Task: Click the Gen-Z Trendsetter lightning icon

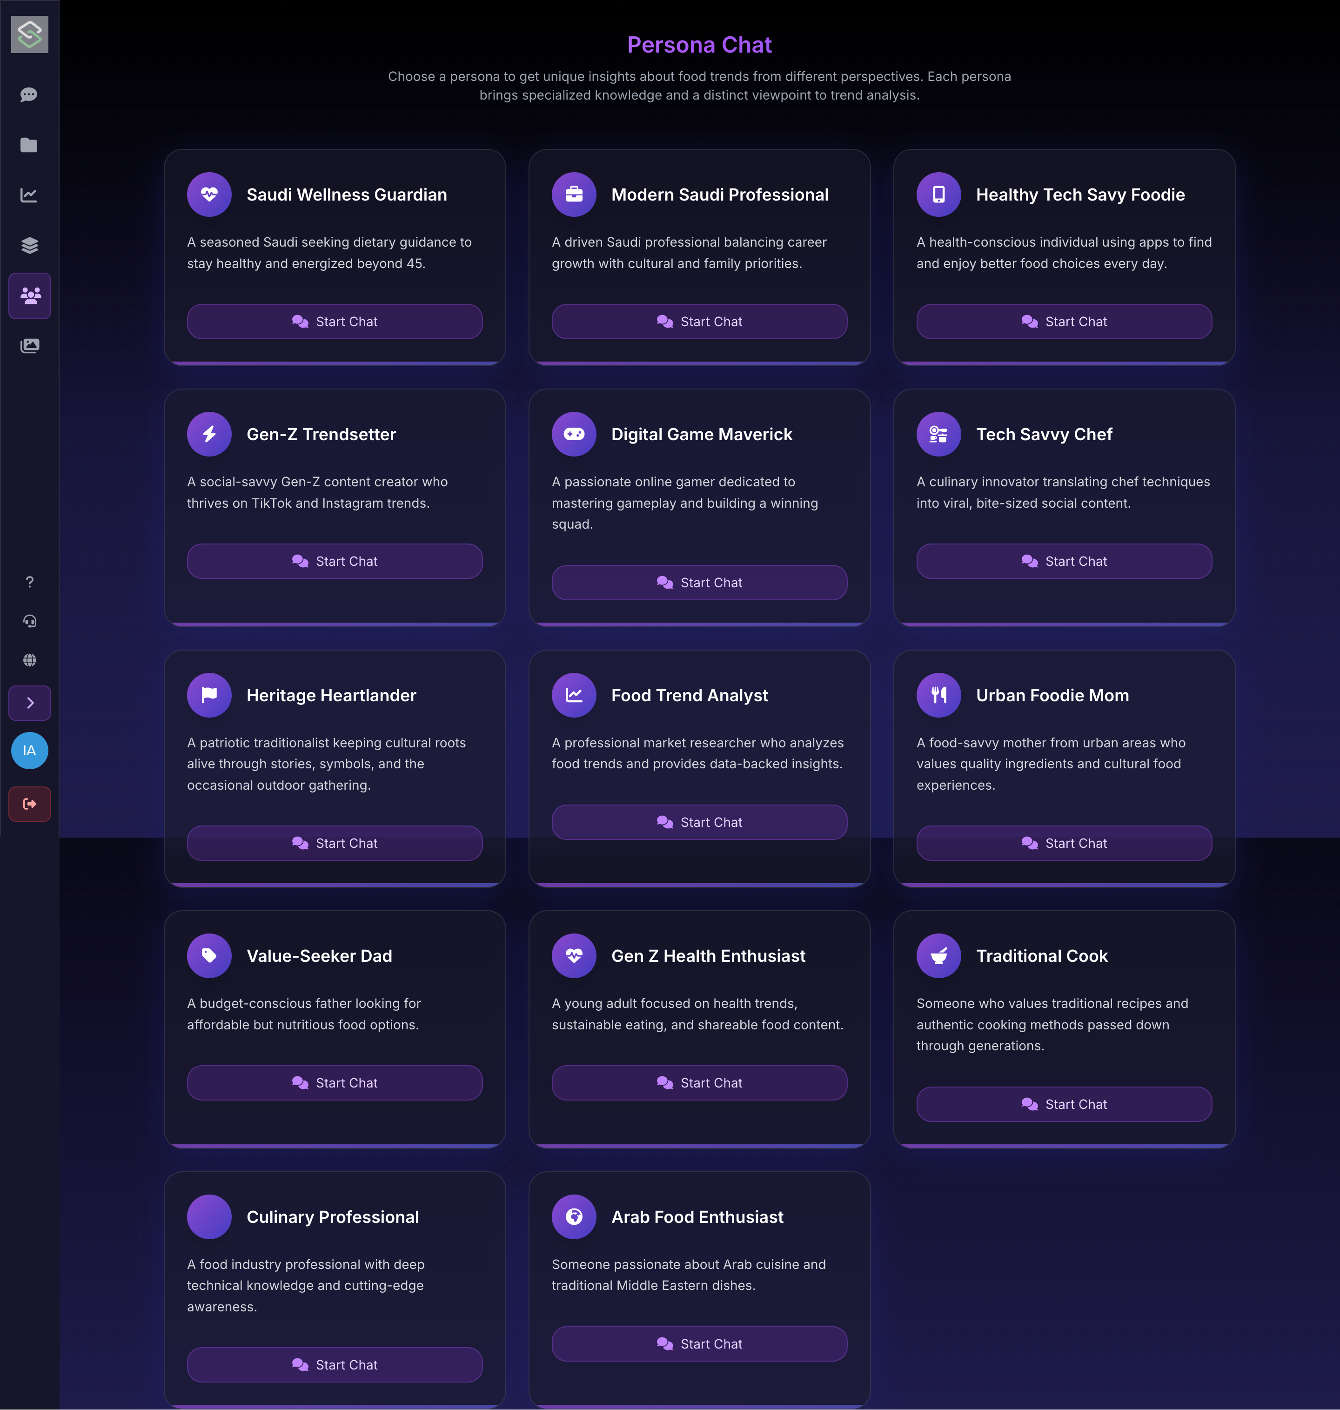Action: click(x=208, y=434)
